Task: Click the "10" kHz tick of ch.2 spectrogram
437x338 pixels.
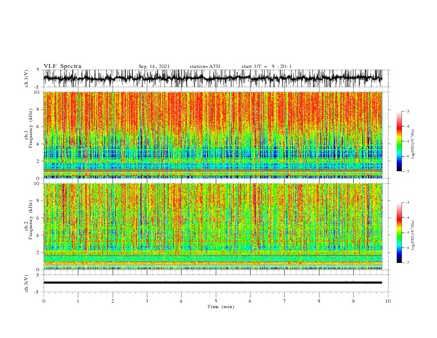Action: click(37, 184)
